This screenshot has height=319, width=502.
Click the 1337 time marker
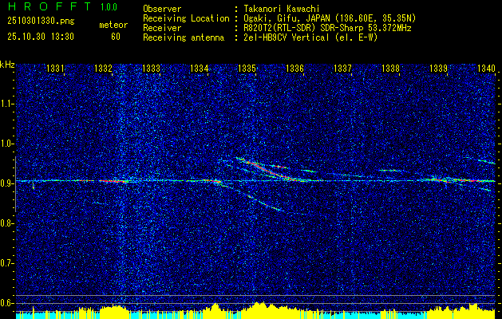[342, 68]
